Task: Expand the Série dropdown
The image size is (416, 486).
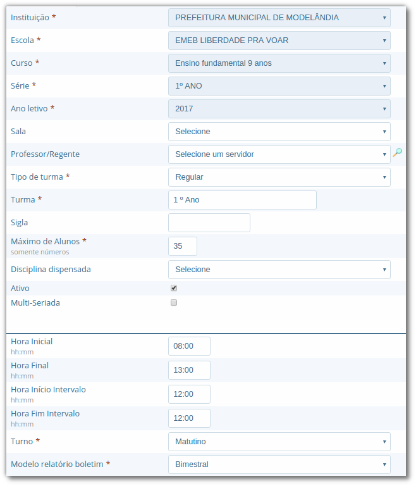Action: [279, 86]
